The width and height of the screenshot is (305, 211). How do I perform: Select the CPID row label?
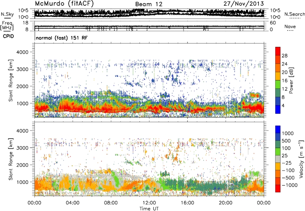click(8, 36)
